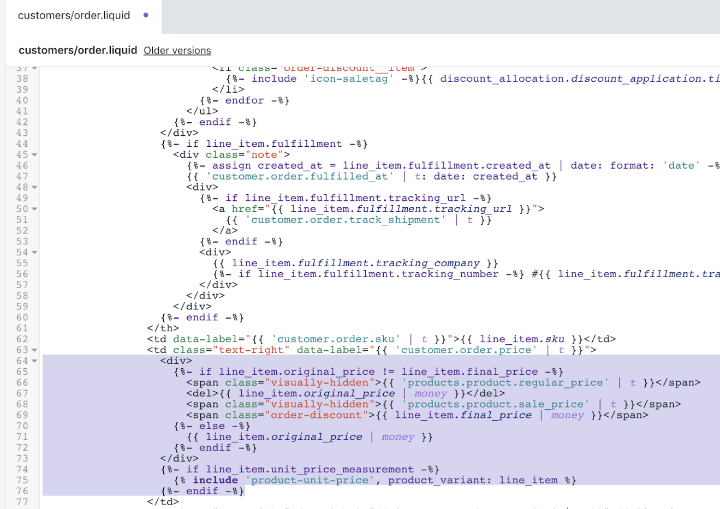This screenshot has width=720, height=509.
Task: Toggle the fold arrow at line 37
Action: pos(34,69)
